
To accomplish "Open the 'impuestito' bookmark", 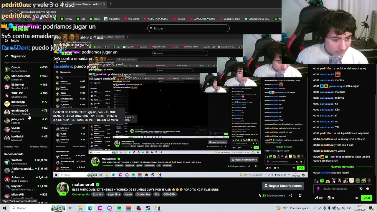I will [112, 19].
